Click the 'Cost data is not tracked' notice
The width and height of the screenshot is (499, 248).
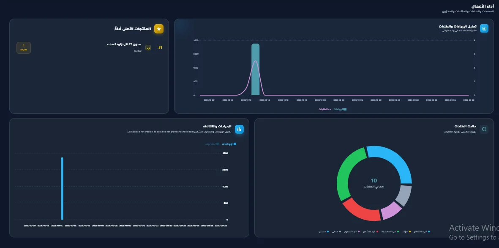click(160, 132)
